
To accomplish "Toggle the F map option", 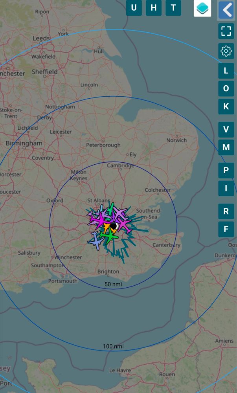I will [x=226, y=229].
